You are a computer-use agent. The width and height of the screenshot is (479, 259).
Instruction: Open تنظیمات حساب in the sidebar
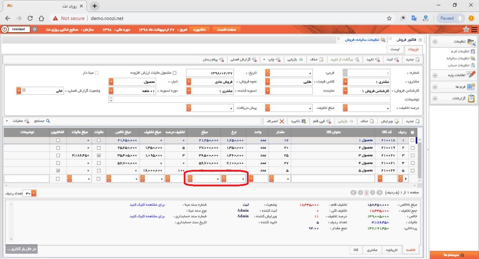[461, 65]
